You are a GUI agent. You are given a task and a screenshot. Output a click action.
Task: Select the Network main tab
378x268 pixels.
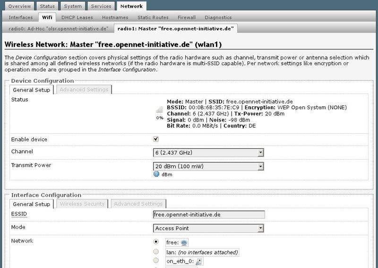tap(132, 6)
